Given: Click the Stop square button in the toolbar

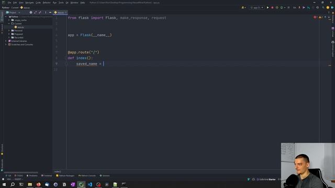Looking at the screenshot, I should point(288,7).
